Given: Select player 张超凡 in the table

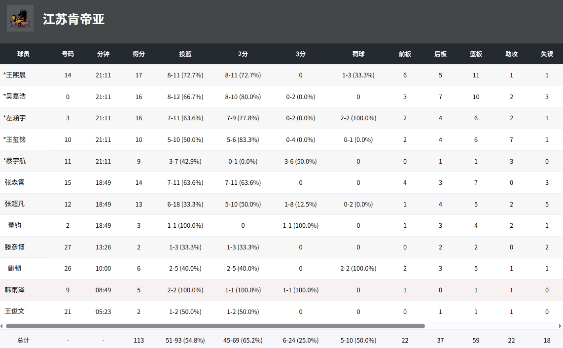Looking at the screenshot, I should 15,204.
